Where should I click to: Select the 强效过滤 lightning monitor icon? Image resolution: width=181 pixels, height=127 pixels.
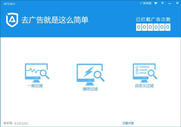91,74
